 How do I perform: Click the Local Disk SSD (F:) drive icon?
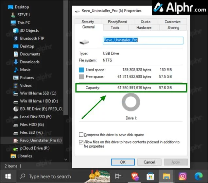(x=16, y=117)
